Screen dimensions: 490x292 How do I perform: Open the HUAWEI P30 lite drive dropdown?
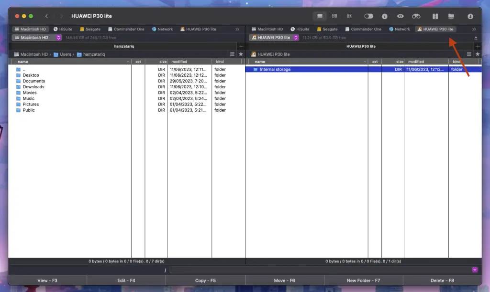[x=274, y=37]
